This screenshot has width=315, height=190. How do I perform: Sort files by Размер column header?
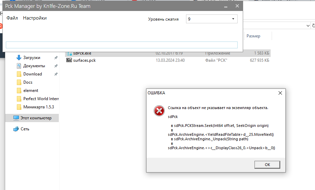(253, 36)
